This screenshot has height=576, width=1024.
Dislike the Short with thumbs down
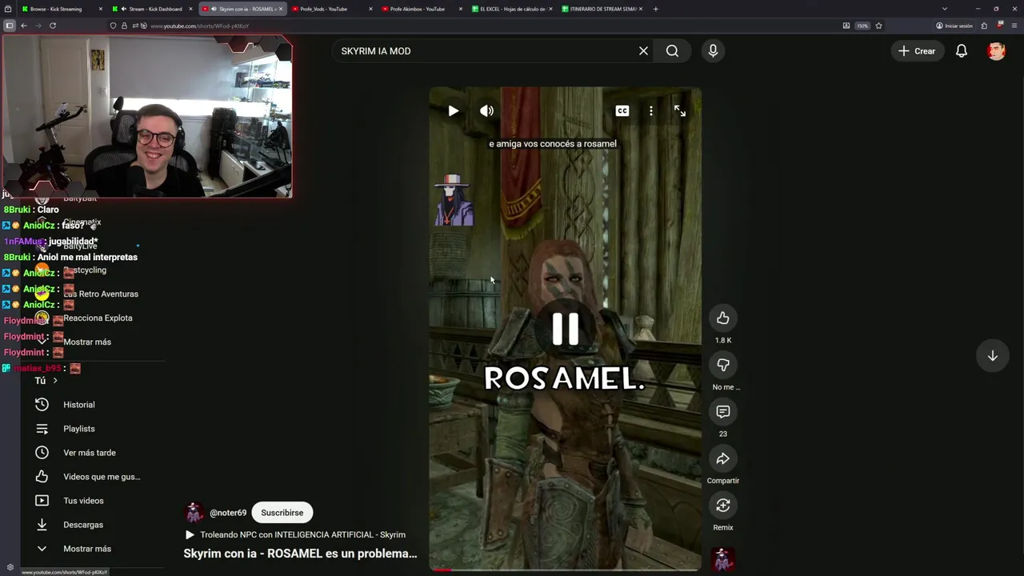pos(723,365)
